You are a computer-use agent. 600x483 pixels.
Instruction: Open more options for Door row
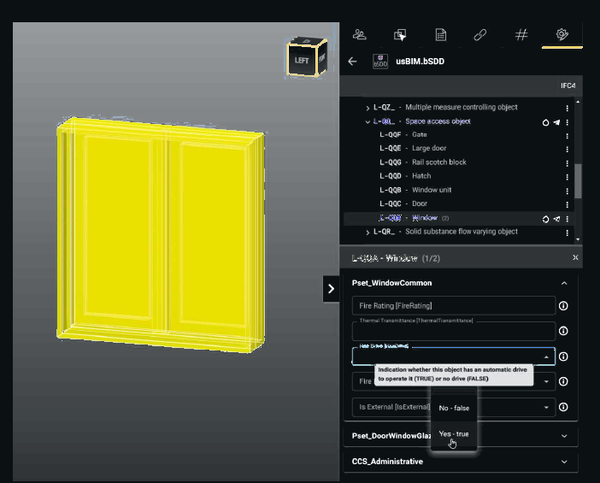(x=567, y=204)
